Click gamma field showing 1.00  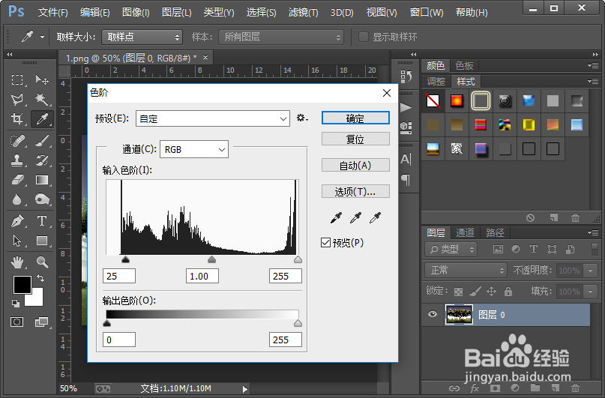[202, 276]
